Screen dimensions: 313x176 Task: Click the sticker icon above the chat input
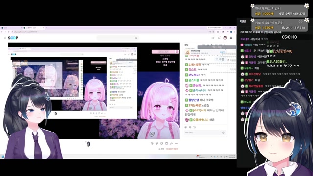click(x=190, y=127)
